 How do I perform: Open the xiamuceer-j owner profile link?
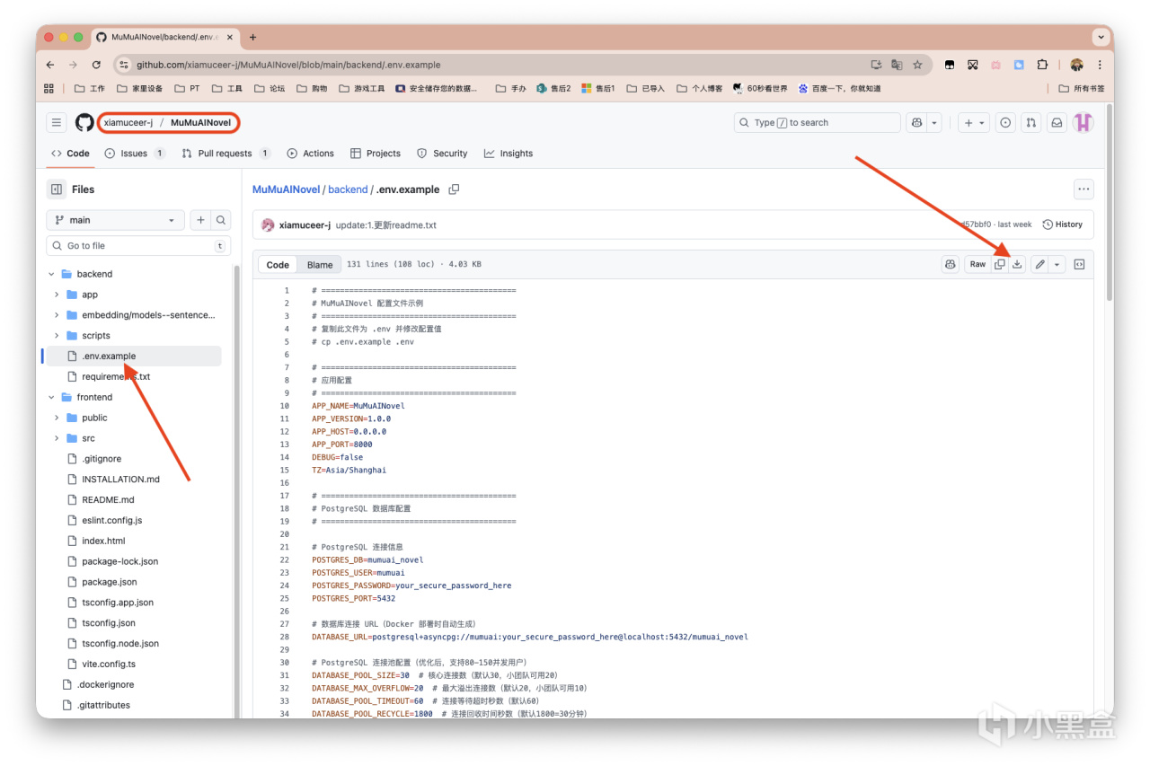click(x=128, y=123)
